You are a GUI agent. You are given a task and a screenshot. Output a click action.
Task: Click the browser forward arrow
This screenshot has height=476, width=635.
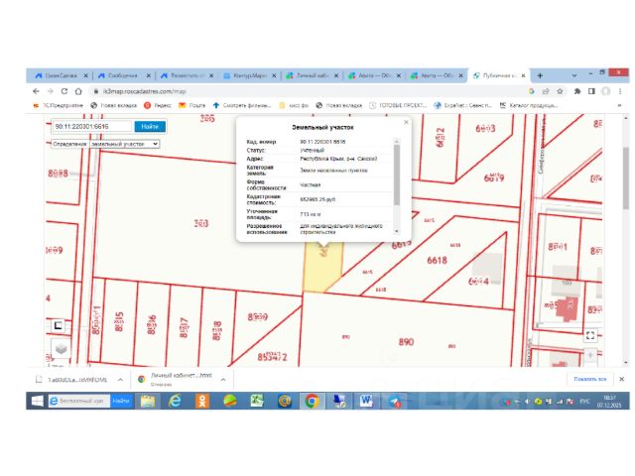coord(51,91)
